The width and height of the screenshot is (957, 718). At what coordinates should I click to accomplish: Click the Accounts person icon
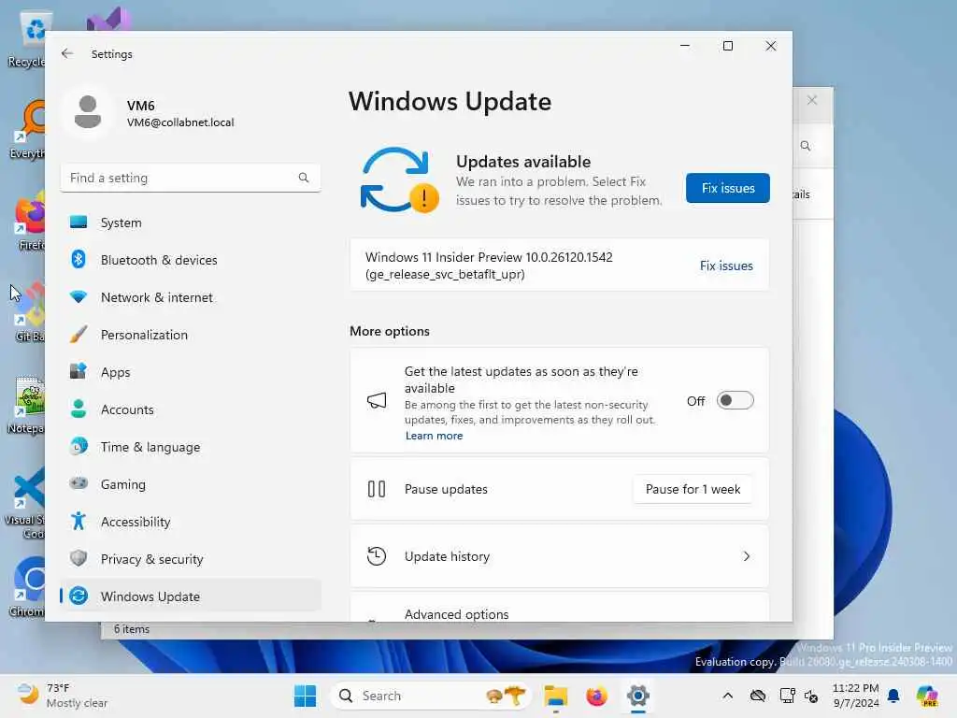pos(79,409)
